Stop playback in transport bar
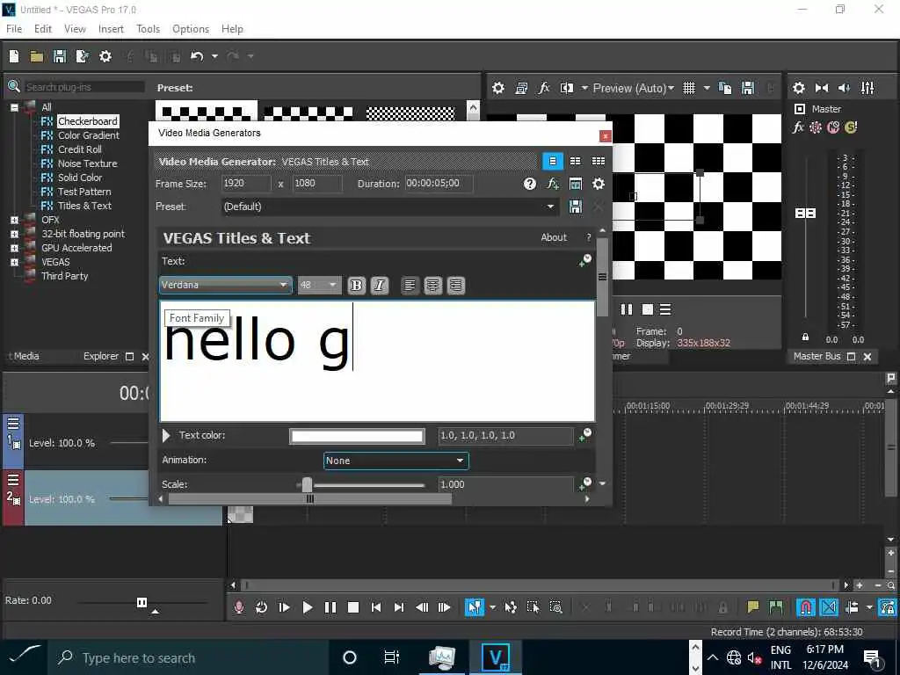 point(353,607)
